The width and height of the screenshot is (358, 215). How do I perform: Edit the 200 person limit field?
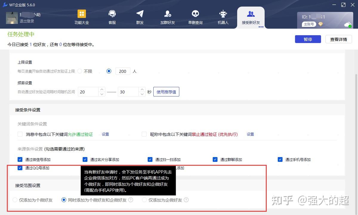tap(122, 71)
